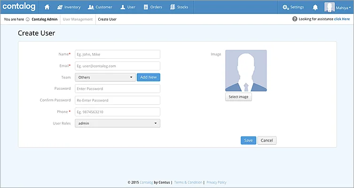This screenshot has height=188, width=354.
Task: Expand the Mahiya profile menu
Action: click(338, 8)
